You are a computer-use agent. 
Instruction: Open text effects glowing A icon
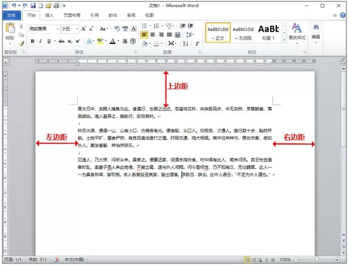[x=89, y=41]
